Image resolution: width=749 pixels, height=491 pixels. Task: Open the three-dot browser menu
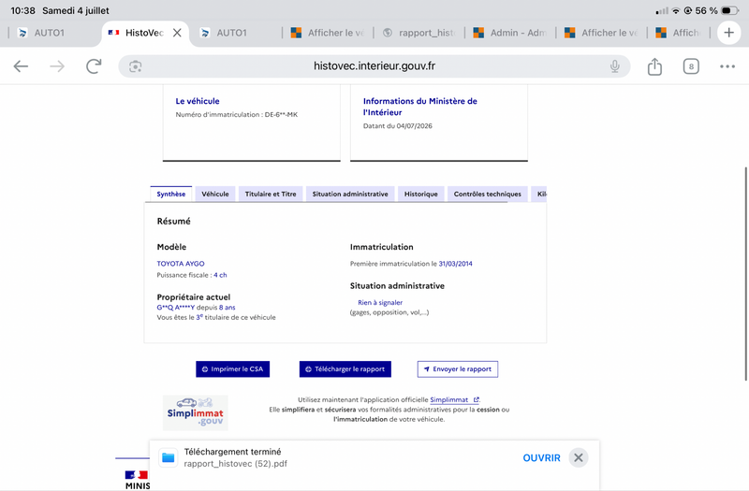[x=727, y=66]
